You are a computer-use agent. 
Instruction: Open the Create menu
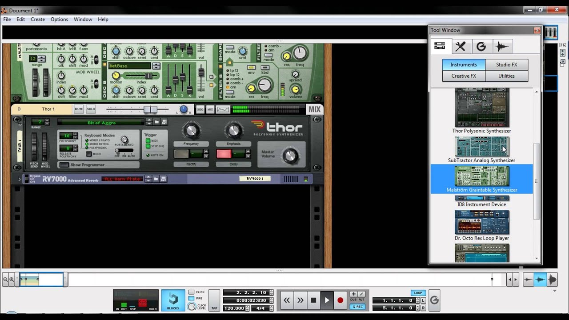(38, 20)
